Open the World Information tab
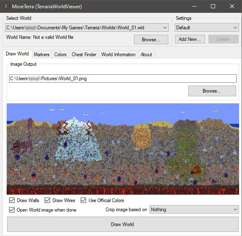This screenshot has height=236, width=242. tap(118, 55)
